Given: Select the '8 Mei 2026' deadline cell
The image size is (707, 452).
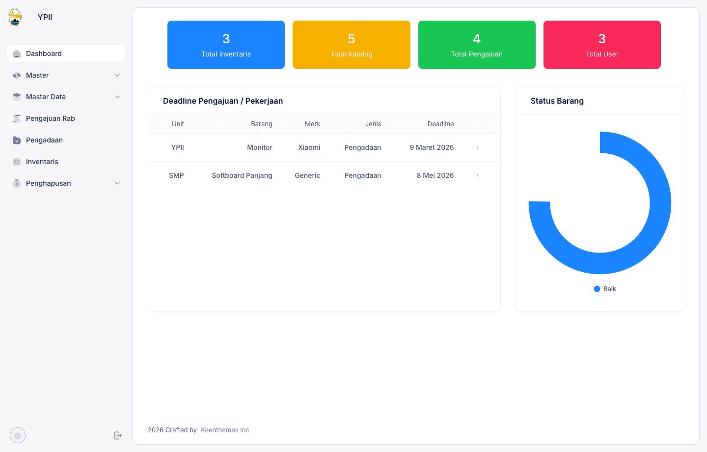Looking at the screenshot, I should [435, 175].
